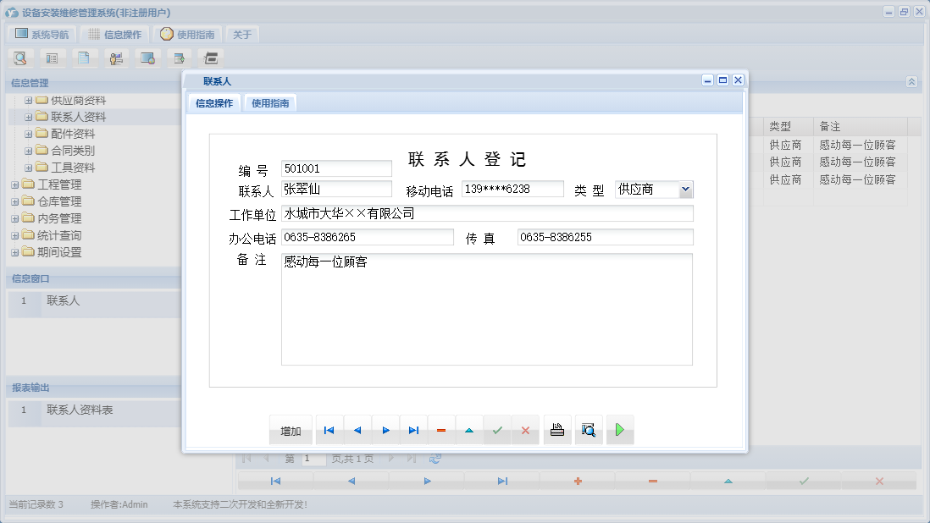The image size is (930, 523).
Task: Click the green run arrow in the dialog
Action: [x=619, y=430]
